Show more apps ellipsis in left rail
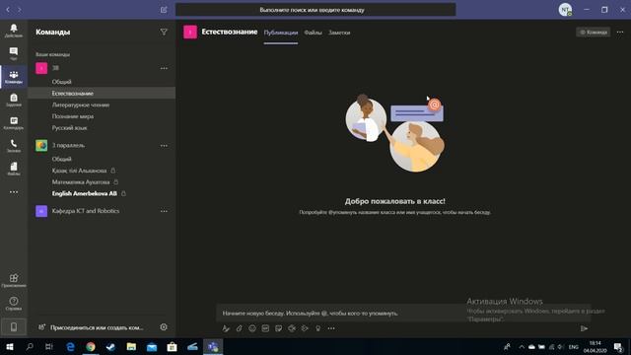The width and height of the screenshot is (631, 355). pyautogui.click(x=13, y=192)
